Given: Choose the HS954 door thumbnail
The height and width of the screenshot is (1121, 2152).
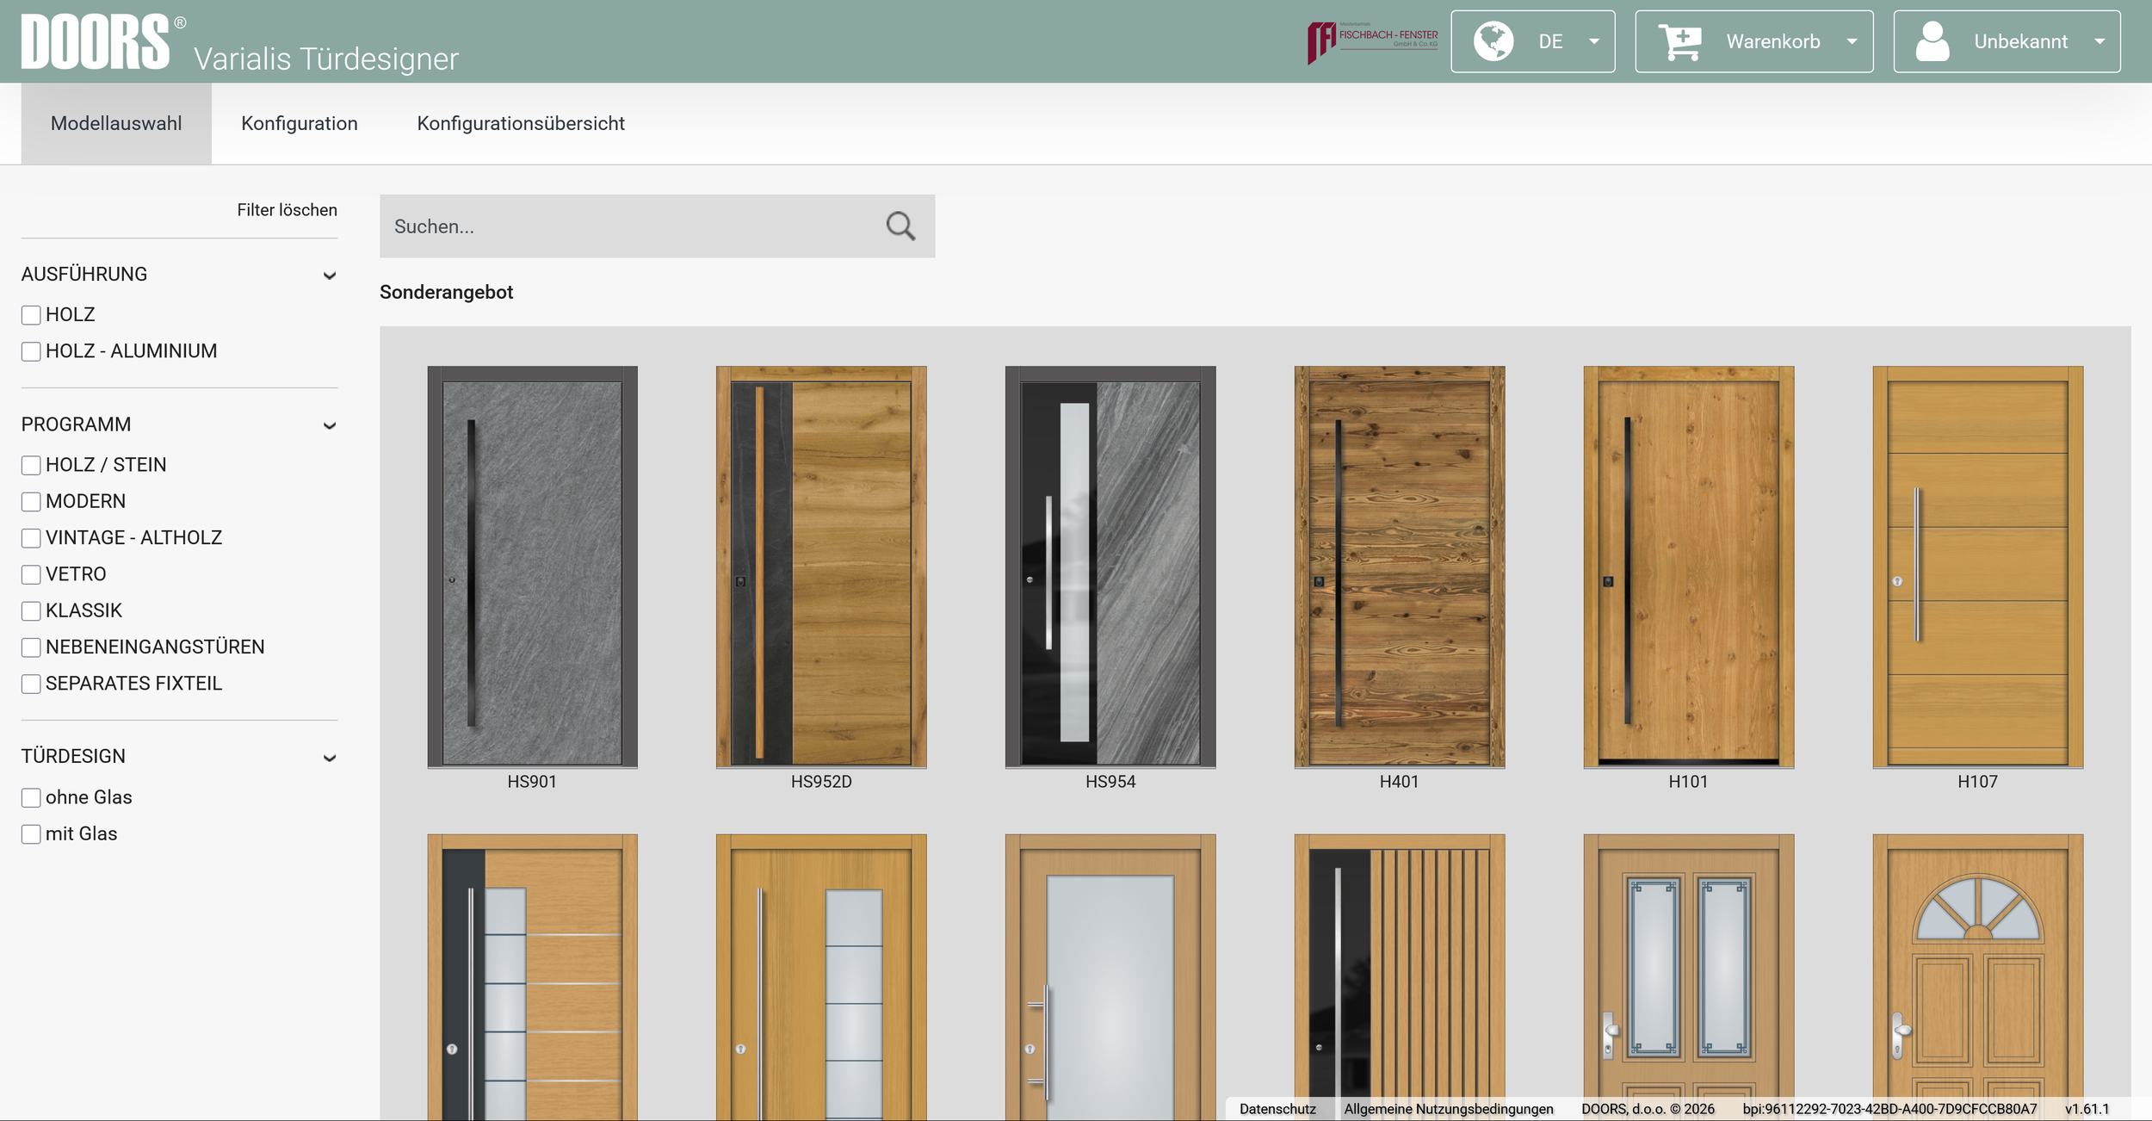Looking at the screenshot, I should click(x=1110, y=567).
